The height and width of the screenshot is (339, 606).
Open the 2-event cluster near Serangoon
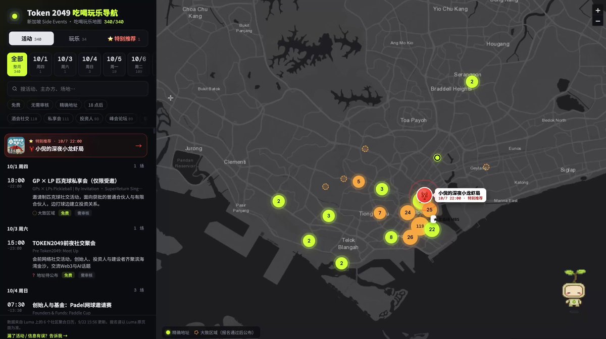point(472,82)
